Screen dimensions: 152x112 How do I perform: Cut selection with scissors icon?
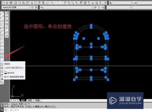(32, 3)
